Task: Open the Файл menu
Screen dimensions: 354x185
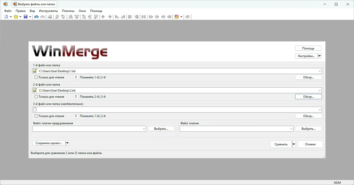Action: pyautogui.click(x=8, y=11)
